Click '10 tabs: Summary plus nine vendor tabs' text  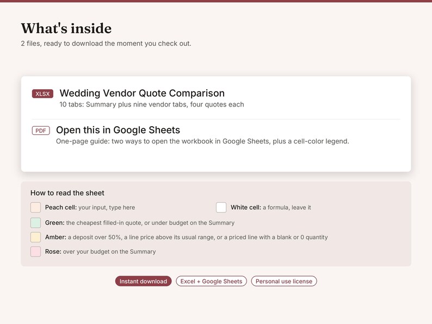[152, 104]
